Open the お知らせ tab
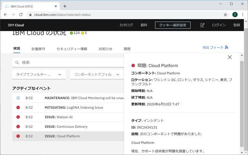The height and width of the screenshot is (155, 248). (106, 49)
